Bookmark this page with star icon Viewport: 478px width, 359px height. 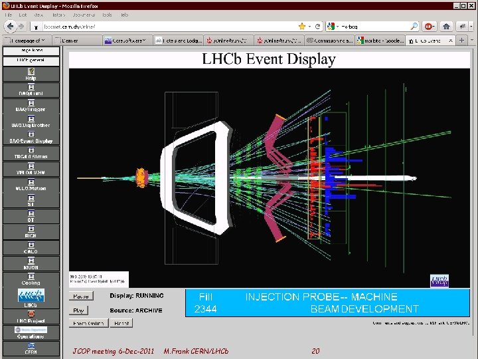coord(302,27)
